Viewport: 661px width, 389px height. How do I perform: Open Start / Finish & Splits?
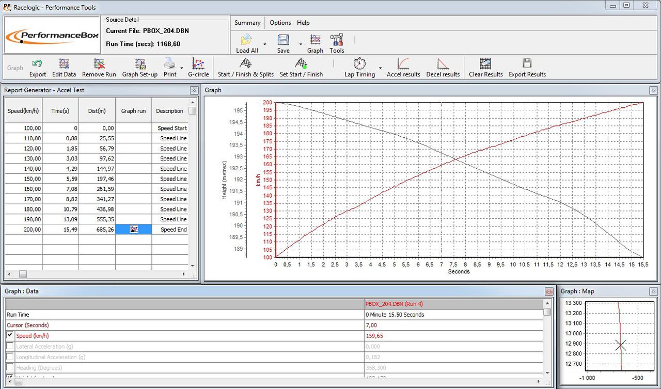246,68
